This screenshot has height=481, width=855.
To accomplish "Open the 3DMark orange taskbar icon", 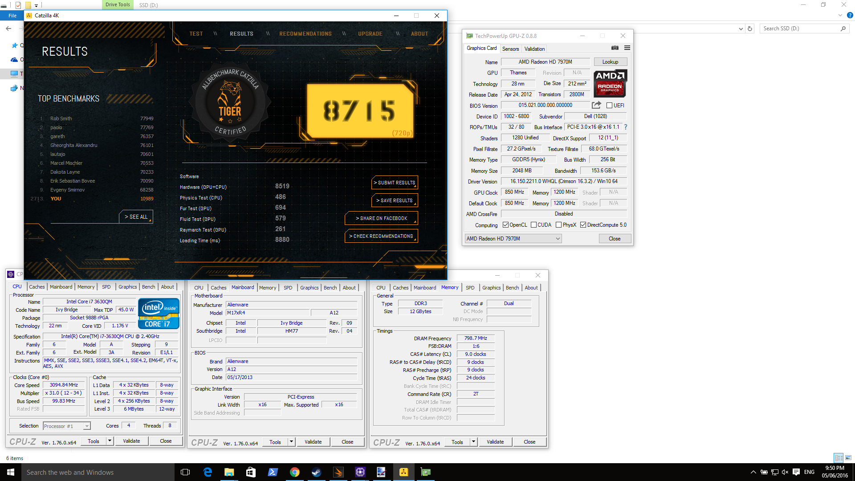I will 338,472.
